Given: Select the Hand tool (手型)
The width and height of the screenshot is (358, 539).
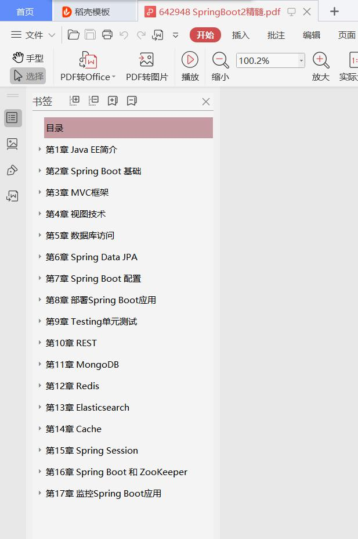Looking at the screenshot, I should coord(28,58).
